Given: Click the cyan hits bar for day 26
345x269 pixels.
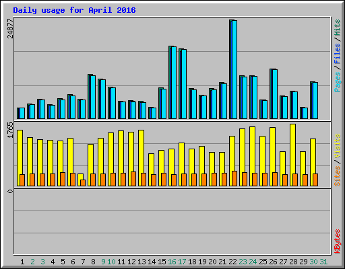Looking at the screenshot, I should pyautogui.click(x=275, y=94).
